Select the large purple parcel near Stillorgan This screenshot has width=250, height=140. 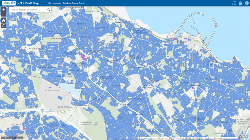[x=84, y=56]
